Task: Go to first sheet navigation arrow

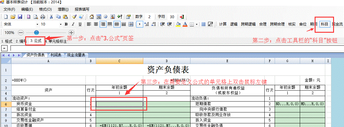Action: pos(4,55)
